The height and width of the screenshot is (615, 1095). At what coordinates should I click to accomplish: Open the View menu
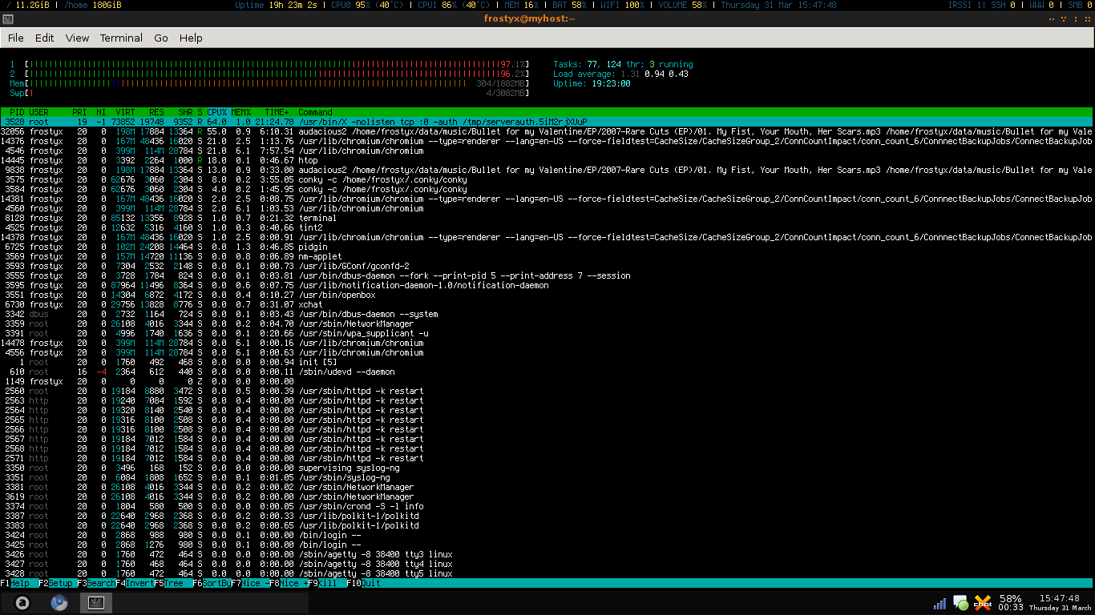(78, 38)
